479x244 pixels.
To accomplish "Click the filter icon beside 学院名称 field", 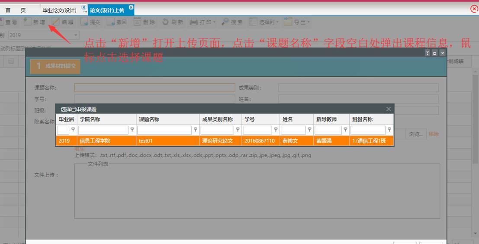I will tap(132, 130).
